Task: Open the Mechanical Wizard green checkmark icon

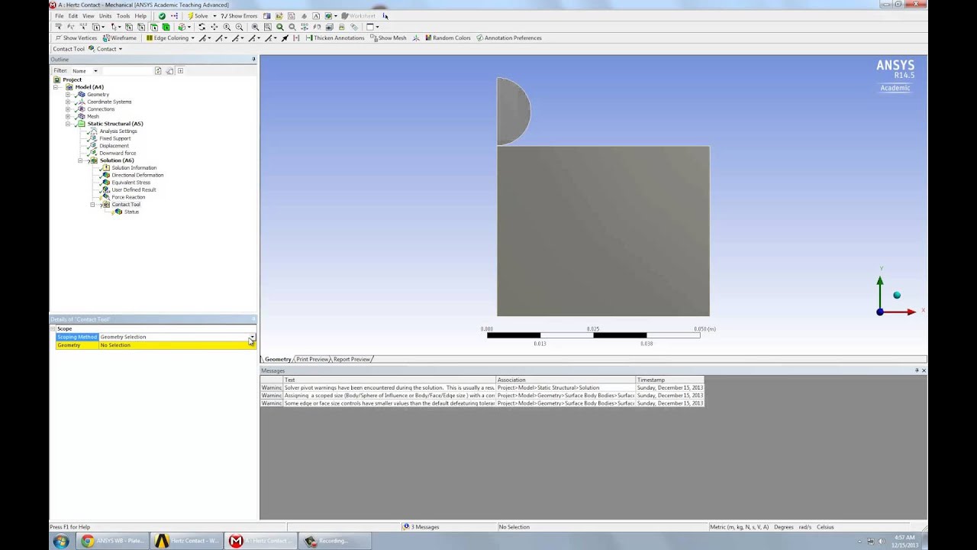Action: point(162,15)
